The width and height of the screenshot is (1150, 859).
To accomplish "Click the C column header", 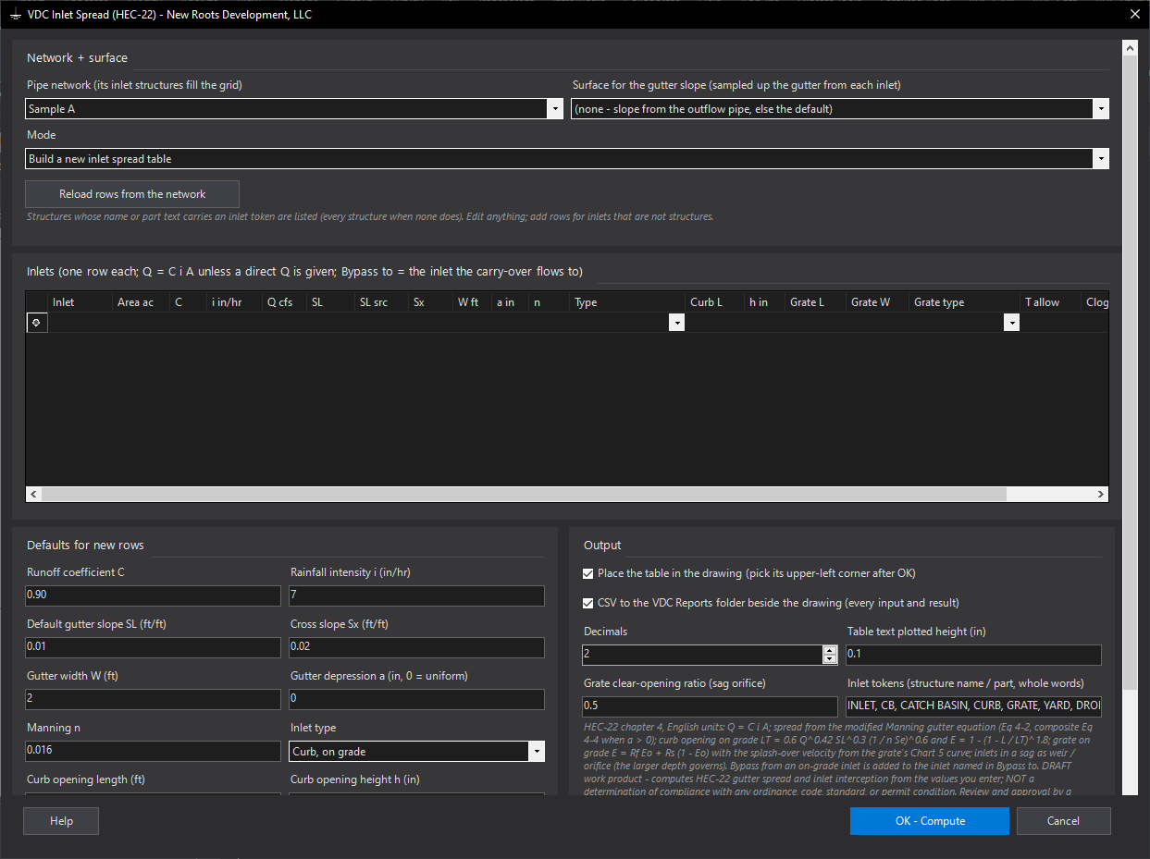I will (x=188, y=302).
